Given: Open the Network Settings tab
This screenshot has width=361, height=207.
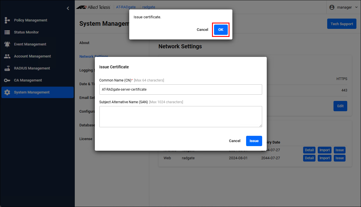Looking at the screenshot, I should pos(94,57).
